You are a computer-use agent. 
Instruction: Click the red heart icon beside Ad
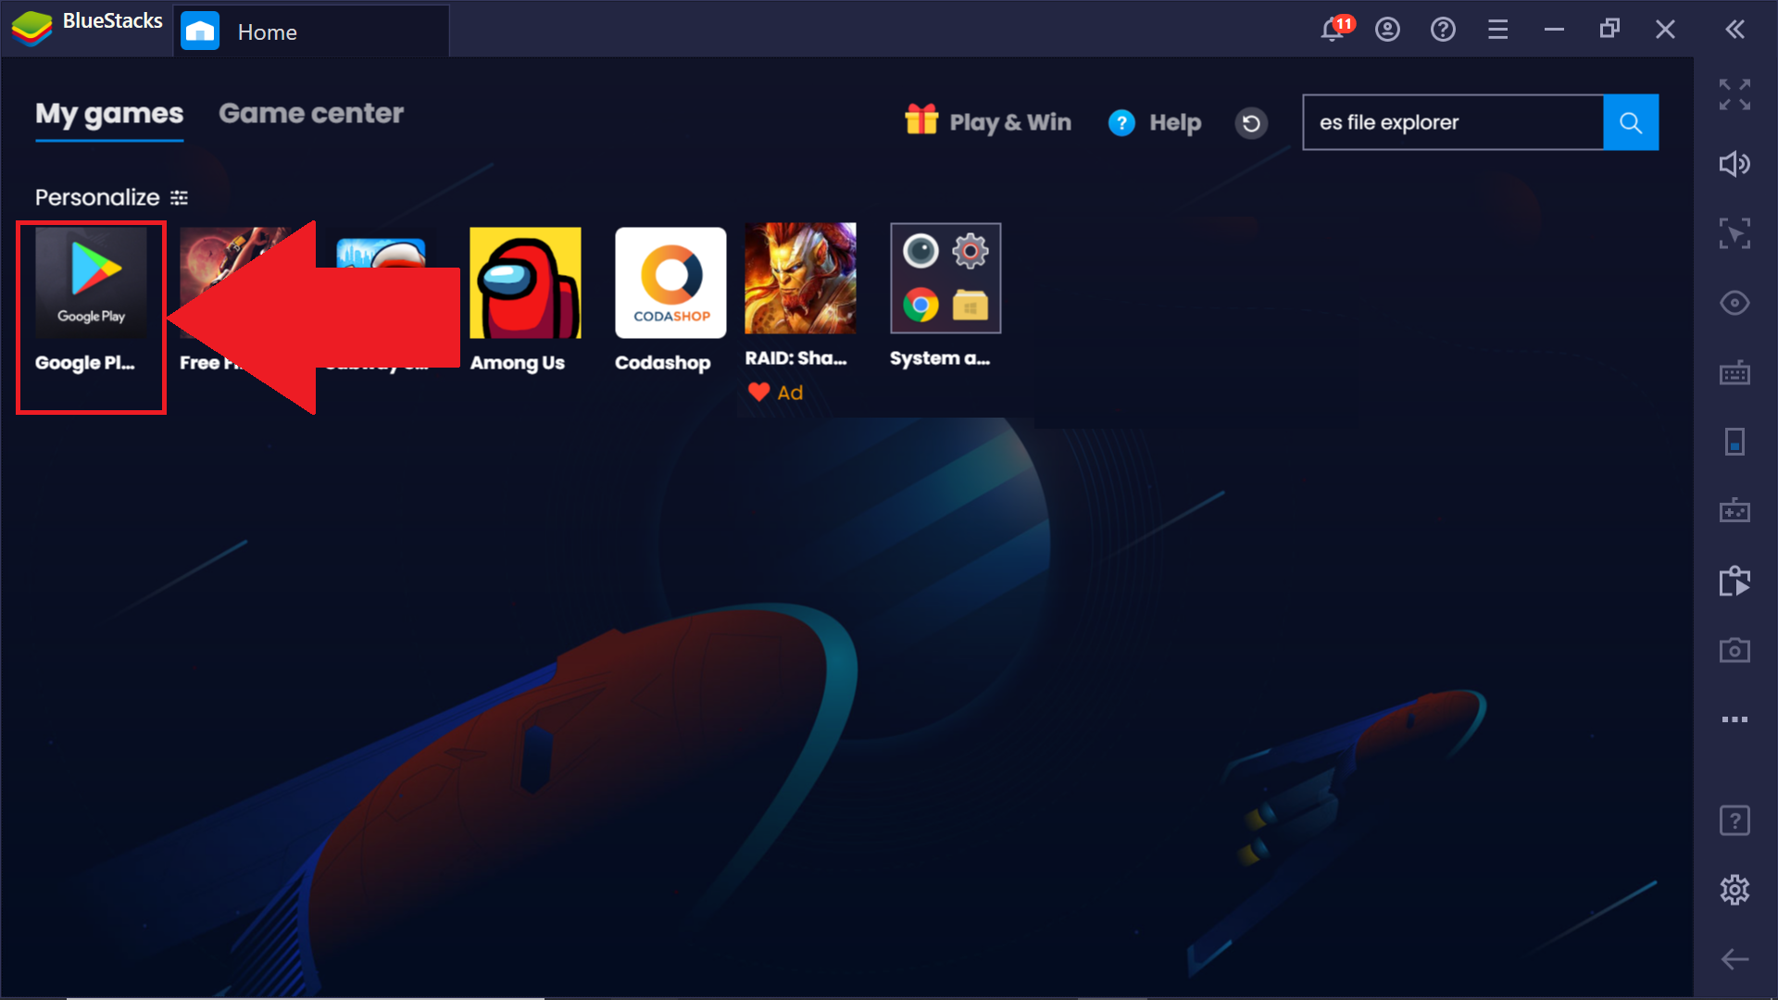tap(758, 392)
